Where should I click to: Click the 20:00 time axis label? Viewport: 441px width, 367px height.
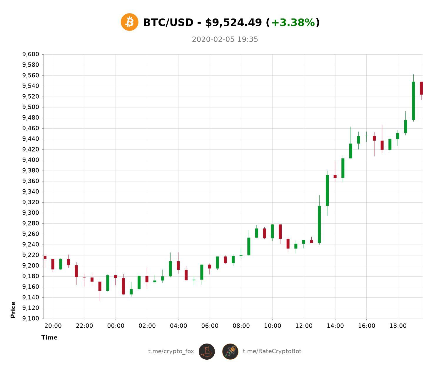tap(53, 326)
